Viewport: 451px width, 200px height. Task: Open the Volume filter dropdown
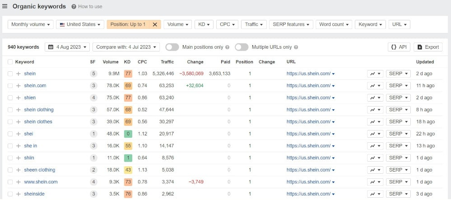coord(178,24)
